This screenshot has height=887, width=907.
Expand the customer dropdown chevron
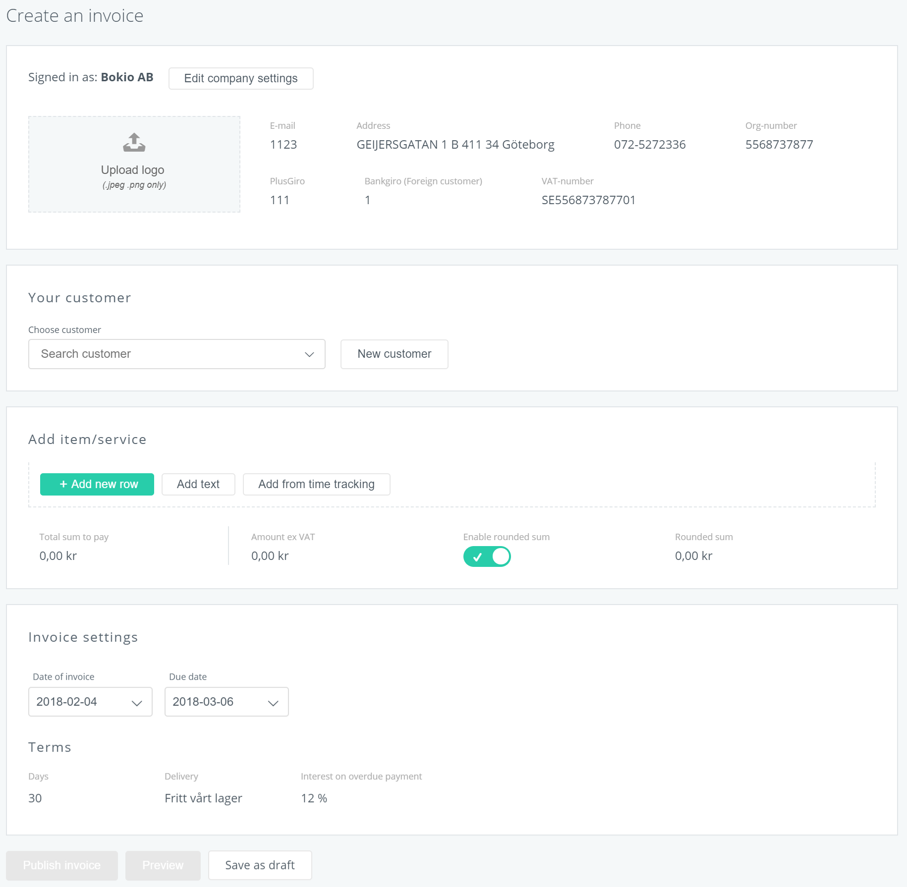click(309, 354)
